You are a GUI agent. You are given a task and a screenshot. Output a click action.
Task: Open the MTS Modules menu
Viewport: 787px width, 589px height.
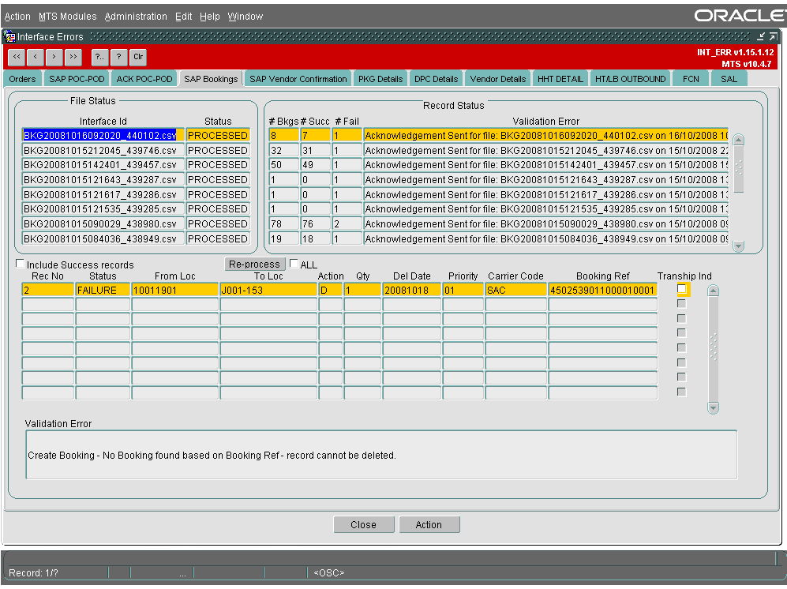[68, 17]
